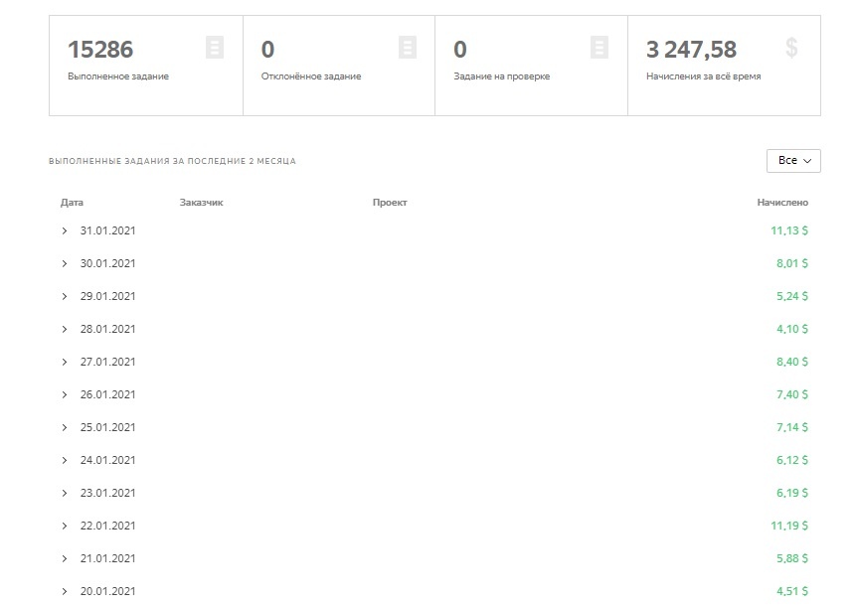Open the Все filter dropdown
The width and height of the screenshot is (856, 606).
tap(793, 161)
